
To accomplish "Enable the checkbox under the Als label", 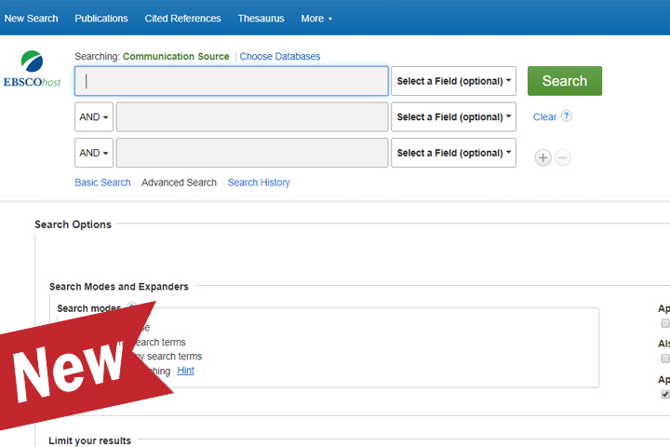I will click(x=664, y=359).
